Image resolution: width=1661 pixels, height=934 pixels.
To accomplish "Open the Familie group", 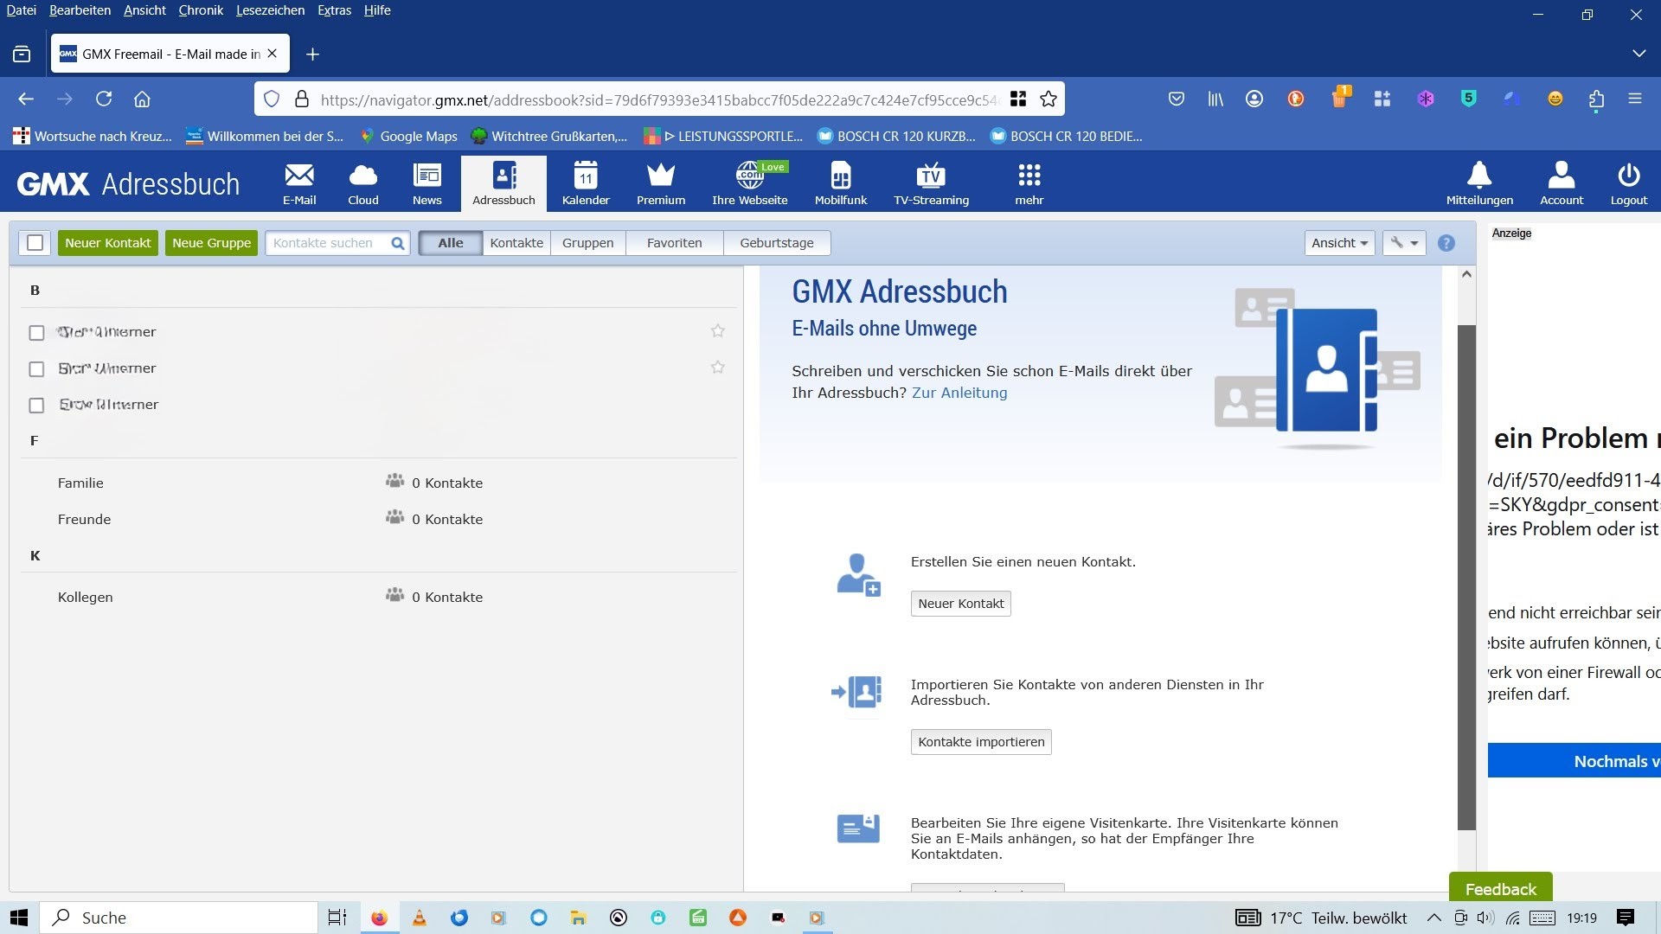I will pos(80,483).
